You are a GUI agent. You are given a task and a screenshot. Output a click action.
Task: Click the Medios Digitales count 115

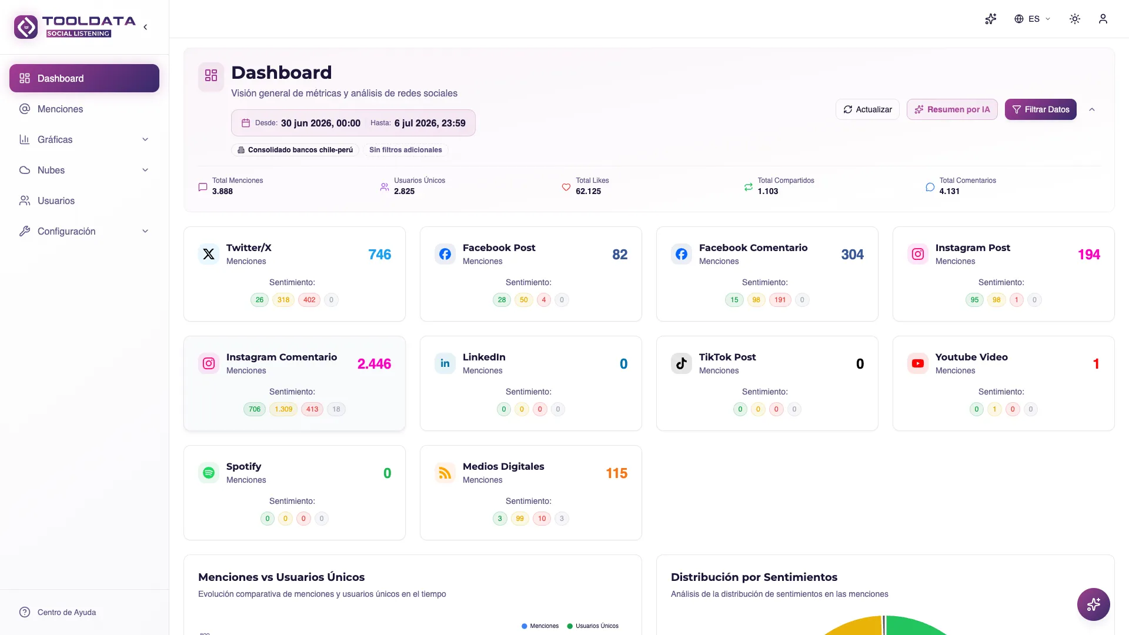(616, 473)
